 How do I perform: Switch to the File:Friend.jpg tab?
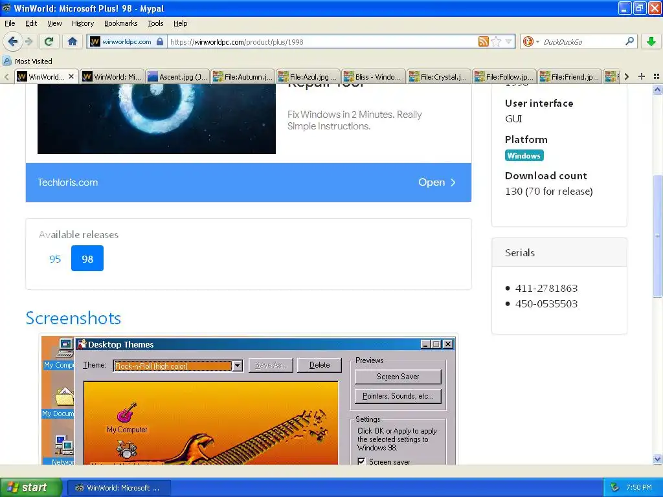click(570, 76)
